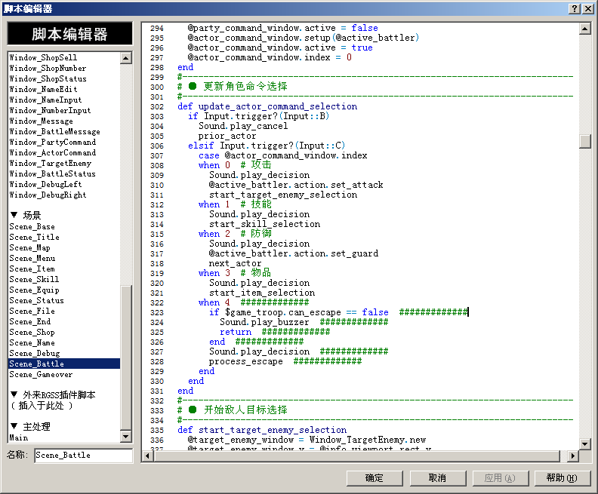
Task: Select the （插入于此处） placeholder entry
Action: pyautogui.click(x=42, y=405)
